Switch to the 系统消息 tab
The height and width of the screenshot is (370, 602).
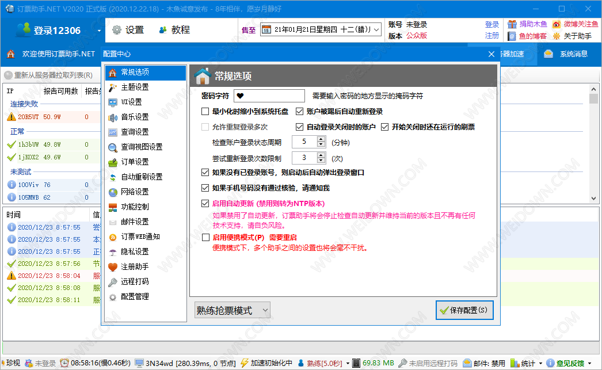[x=566, y=54]
